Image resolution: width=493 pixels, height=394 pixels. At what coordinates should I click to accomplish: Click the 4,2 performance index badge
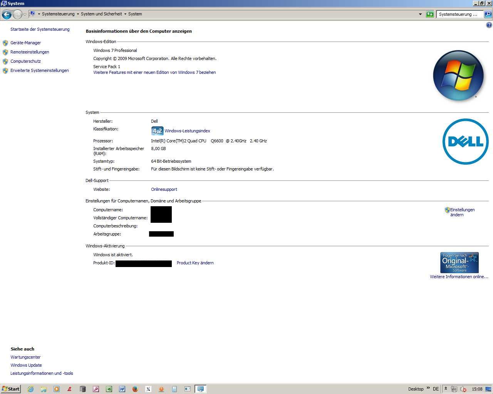tap(157, 131)
